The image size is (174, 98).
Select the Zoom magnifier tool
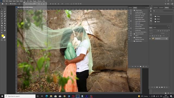click(x=2, y=33)
